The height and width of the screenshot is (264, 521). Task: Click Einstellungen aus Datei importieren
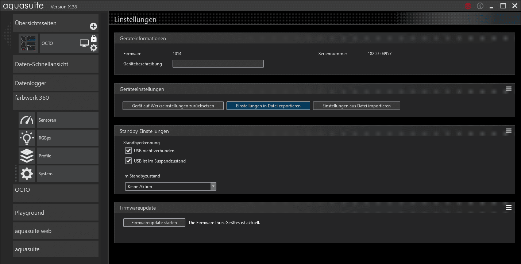[356, 106]
